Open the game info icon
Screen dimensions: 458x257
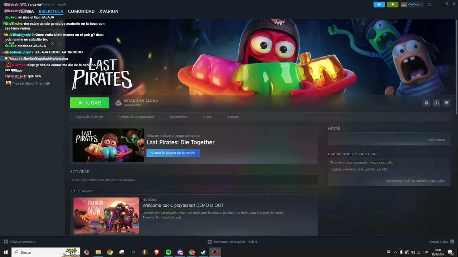click(437, 103)
